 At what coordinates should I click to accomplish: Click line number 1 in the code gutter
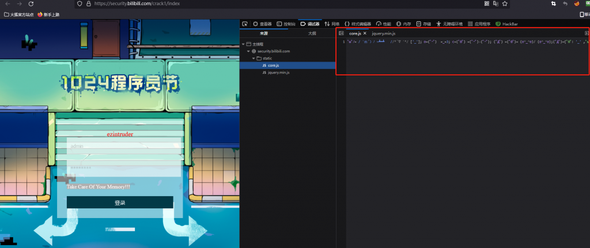tap(343, 42)
